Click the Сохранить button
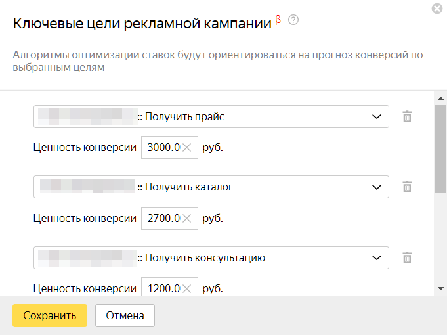Image resolution: width=447 pixels, height=335 pixels. pos(50,315)
